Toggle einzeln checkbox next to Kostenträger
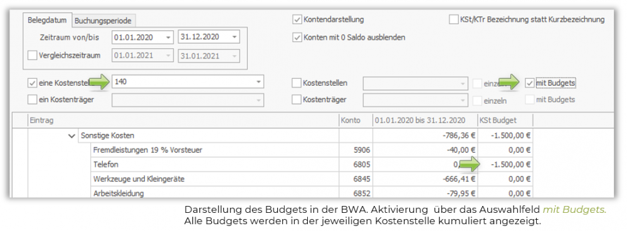 click(477, 101)
